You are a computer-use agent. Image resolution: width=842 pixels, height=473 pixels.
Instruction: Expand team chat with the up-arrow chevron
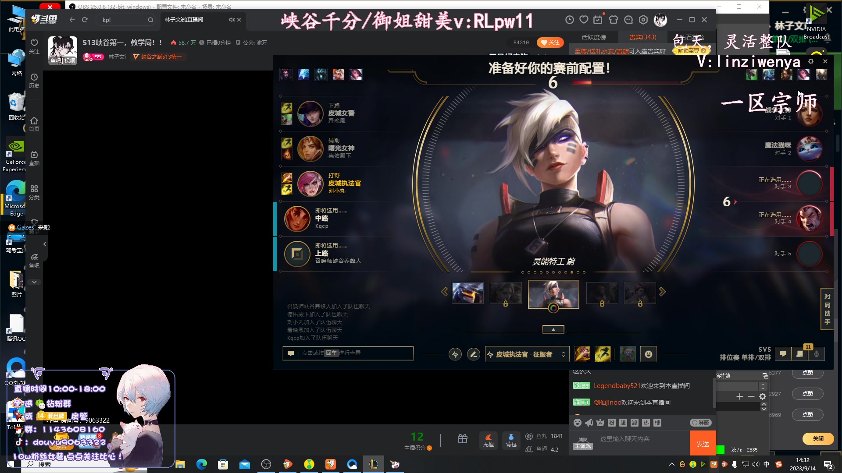(x=553, y=329)
